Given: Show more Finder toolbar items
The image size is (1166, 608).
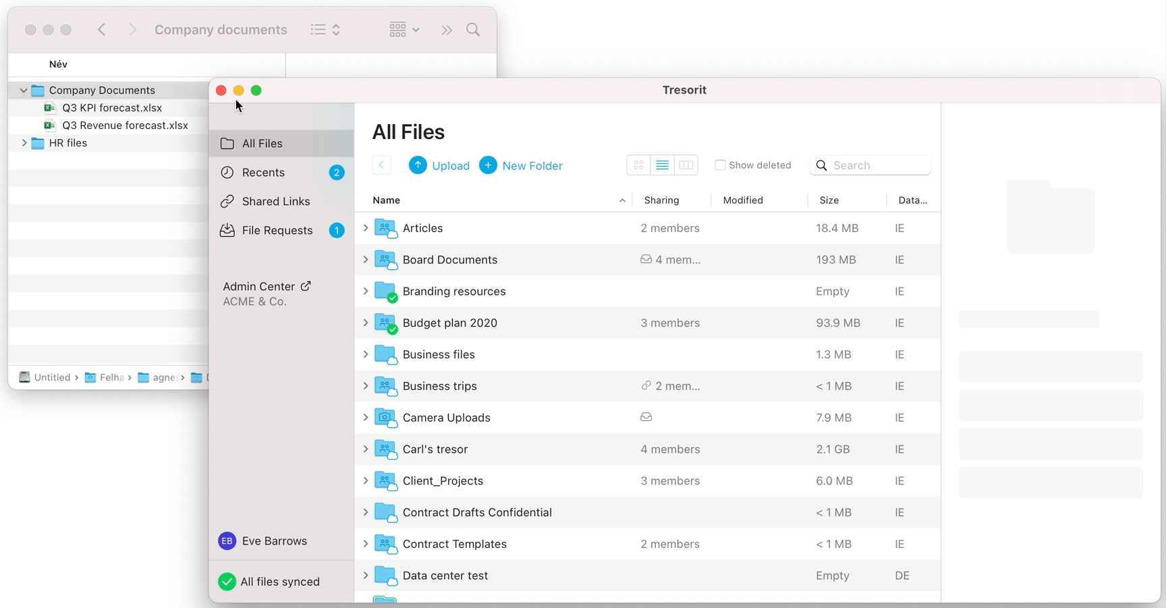Looking at the screenshot, I should (x=446, y=30).
